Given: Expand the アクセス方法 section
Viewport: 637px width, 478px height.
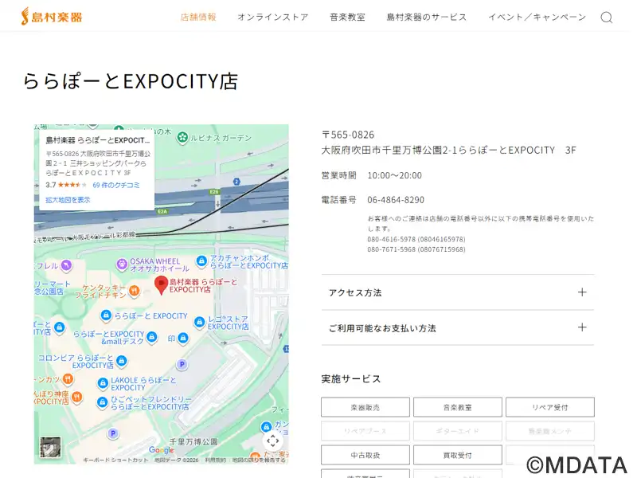Looking at the screenshot, I should (x=457, y=292).
